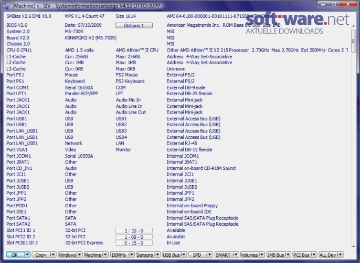Click the PCI Bus button
This screenshot has width=360, height=263.
point(301,255)
